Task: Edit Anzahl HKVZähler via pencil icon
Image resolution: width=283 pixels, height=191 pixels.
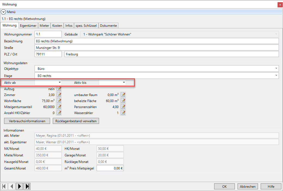Action: coord(59,113)
